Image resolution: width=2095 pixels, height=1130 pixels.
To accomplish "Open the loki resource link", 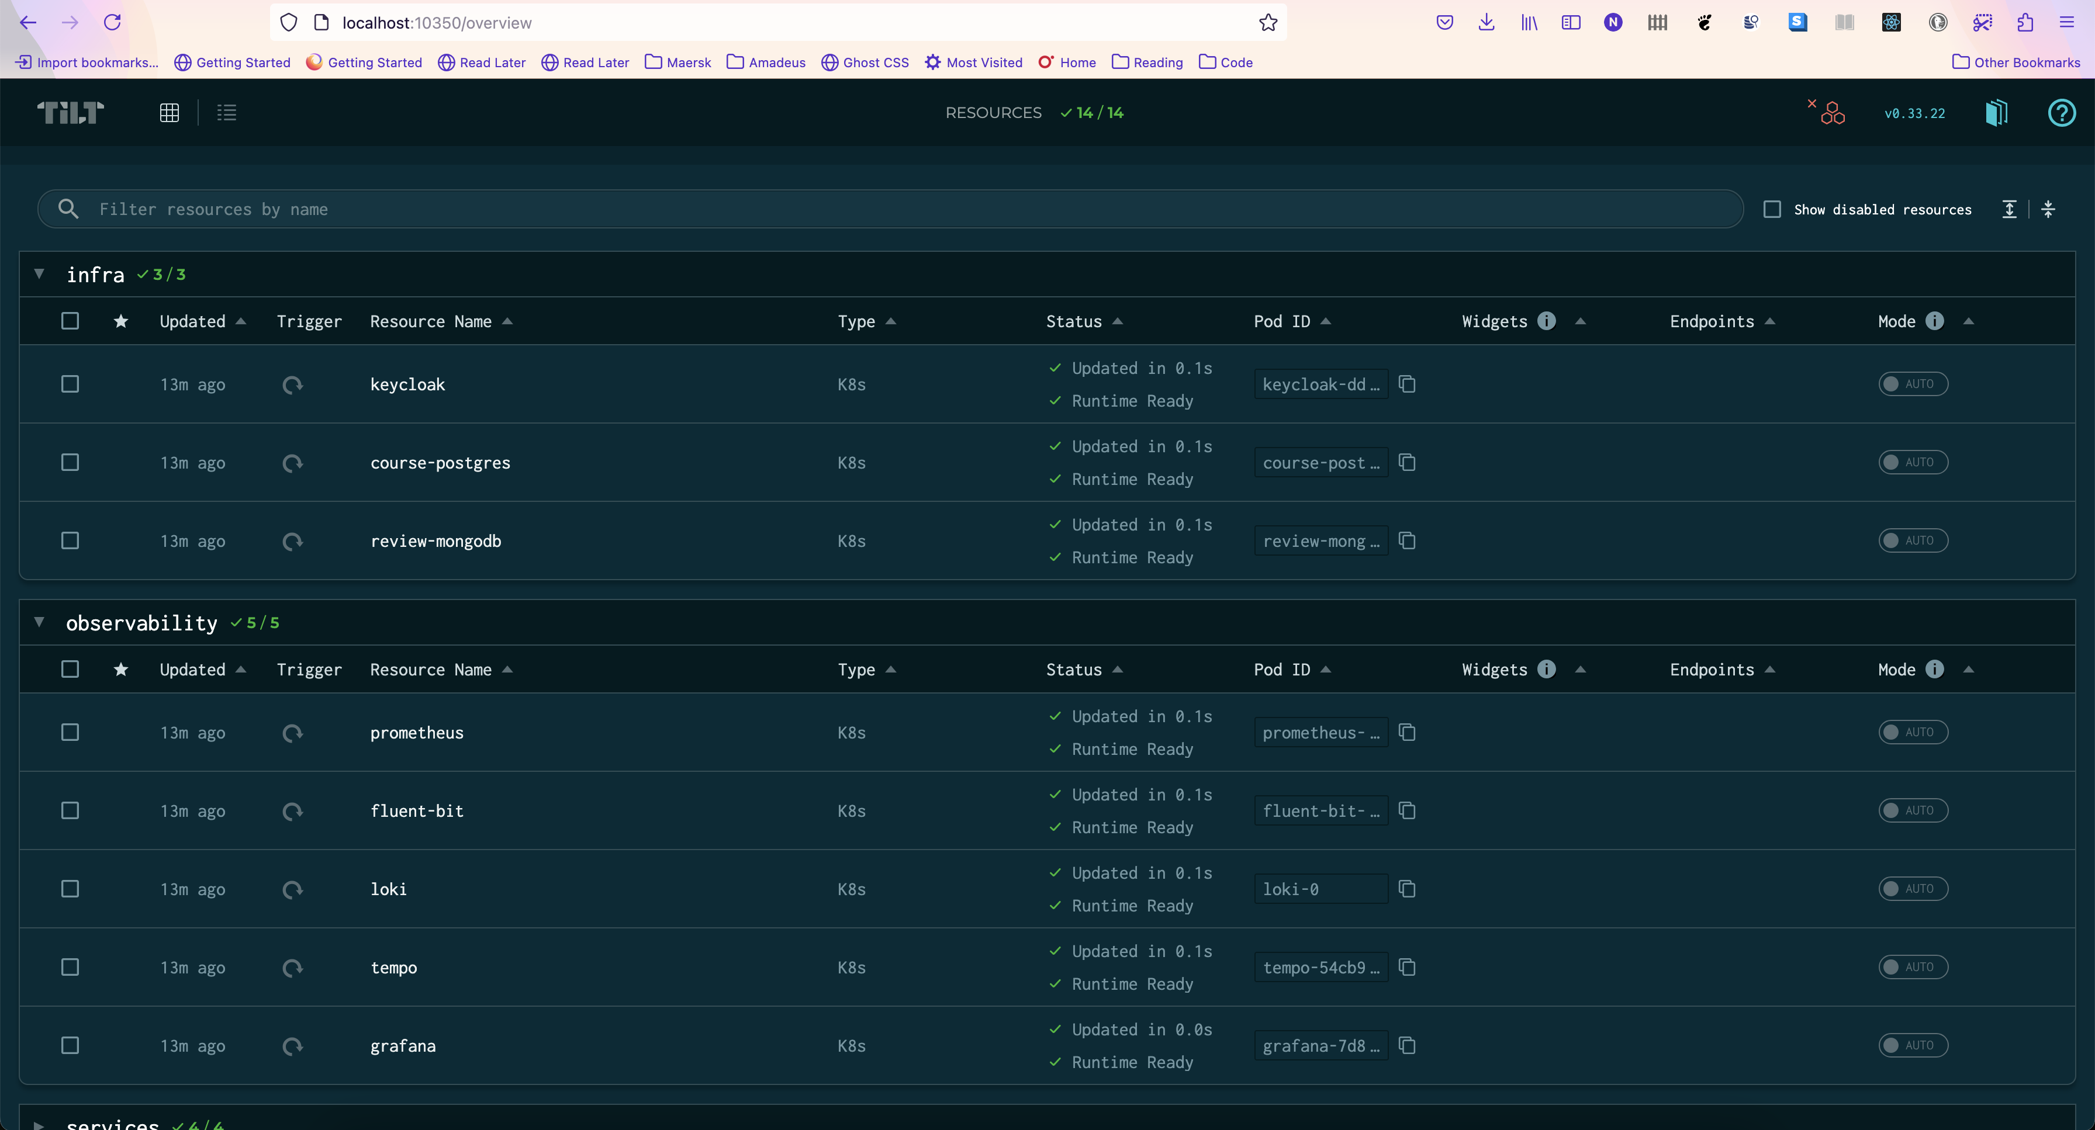I will (389, 889).
